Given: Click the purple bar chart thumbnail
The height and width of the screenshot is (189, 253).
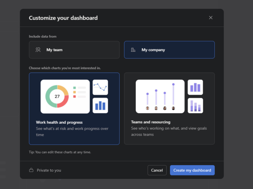Looking at the screenshot, I should click(x=195, y=87).
